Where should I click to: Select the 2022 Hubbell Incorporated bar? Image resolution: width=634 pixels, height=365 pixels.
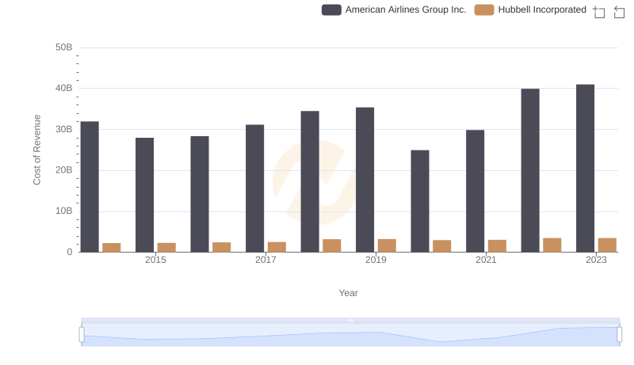pyautogui.click(x=552, y=245)
